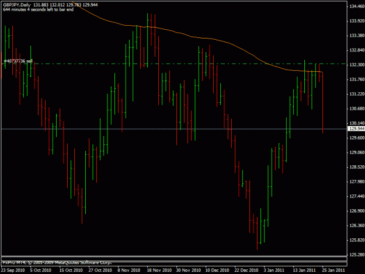Click the 129.600 price axis label

357,138
